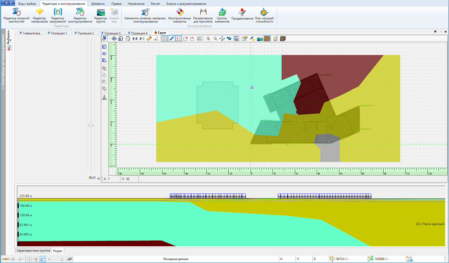Toggle status bar orthogonal mode button
Viewport: 449px width, 263px height.
click(43, 259)
